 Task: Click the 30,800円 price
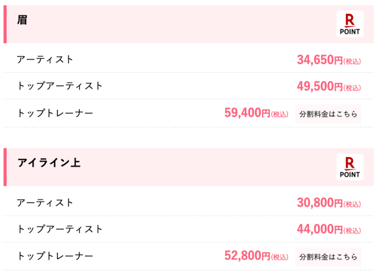click(329, 202)
